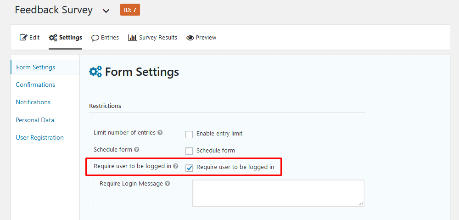The image size is (459, 220).
Task: Click the pencil Edit icon
Action: click(23, 38)
